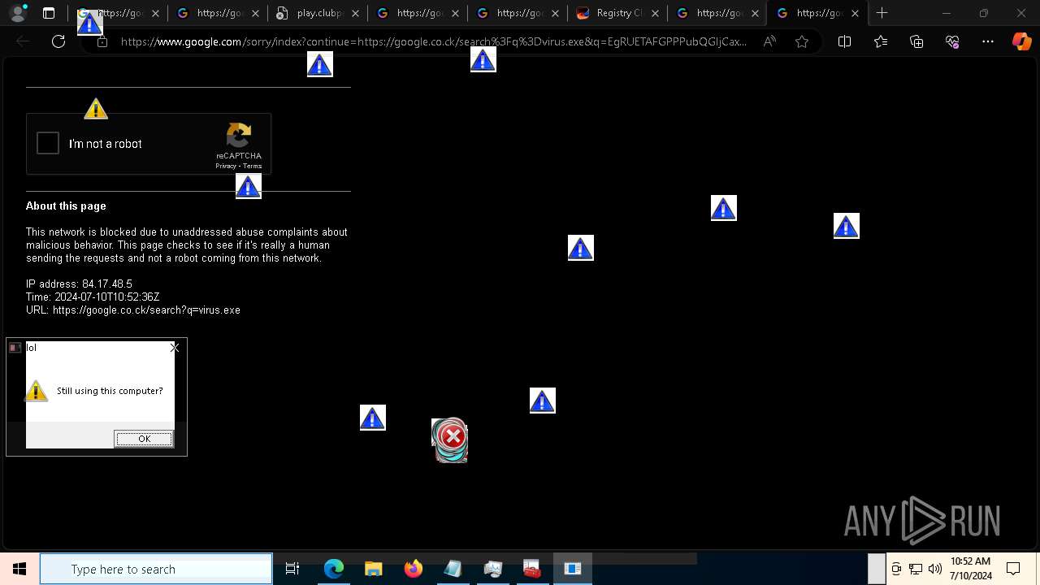Open Collections panel
The width and height of the screenshot is (1040, 585).
click(x=916, y=41)
